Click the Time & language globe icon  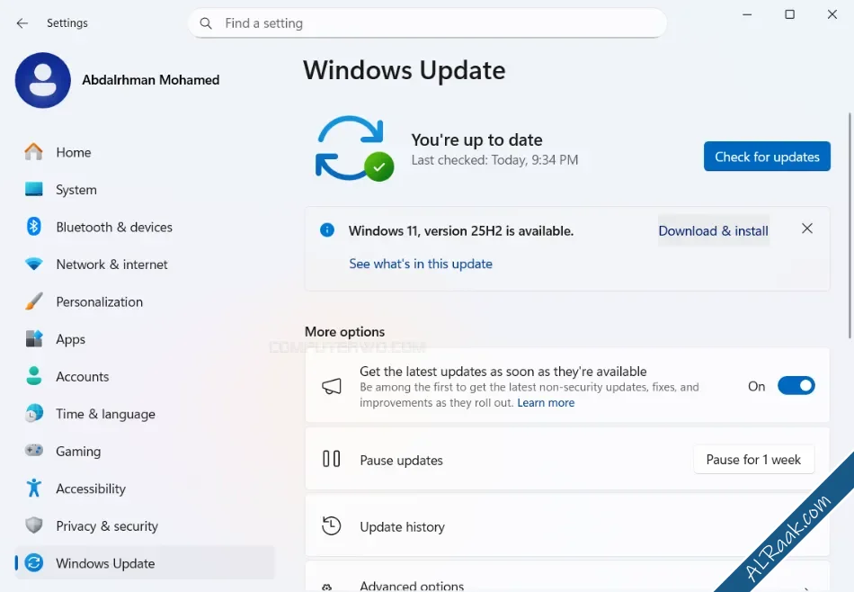point(34,413)
